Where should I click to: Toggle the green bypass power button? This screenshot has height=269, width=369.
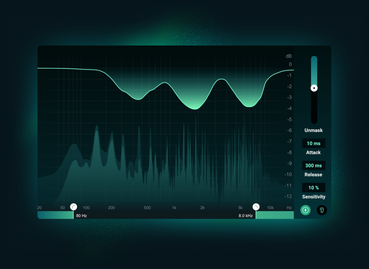click(305, 210)
